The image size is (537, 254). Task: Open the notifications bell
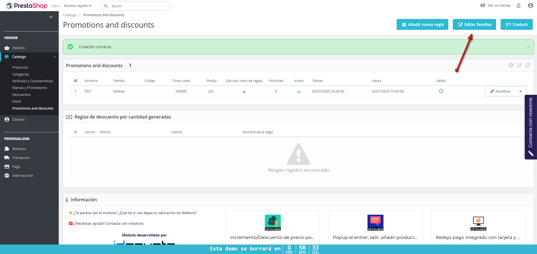click(519, 6)
